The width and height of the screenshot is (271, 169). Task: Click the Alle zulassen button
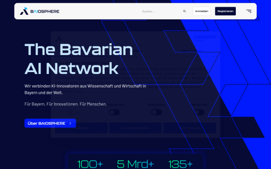click(x=190, y=128)
